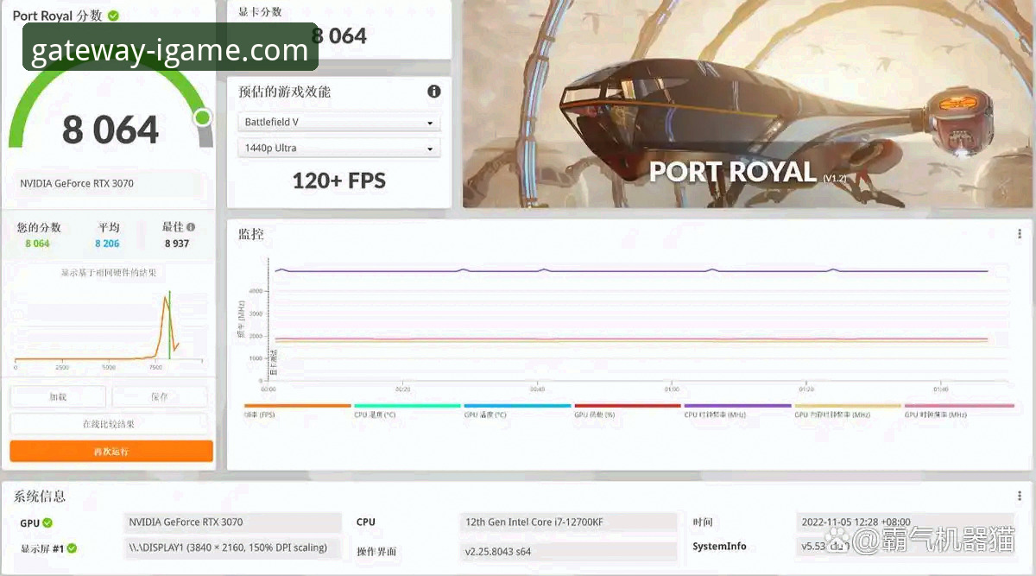The image size is (1036, 576).
Task: Click the display field \\.\DISPLAY1 (3840 × 2160)
Action: (x=233, y=548)
